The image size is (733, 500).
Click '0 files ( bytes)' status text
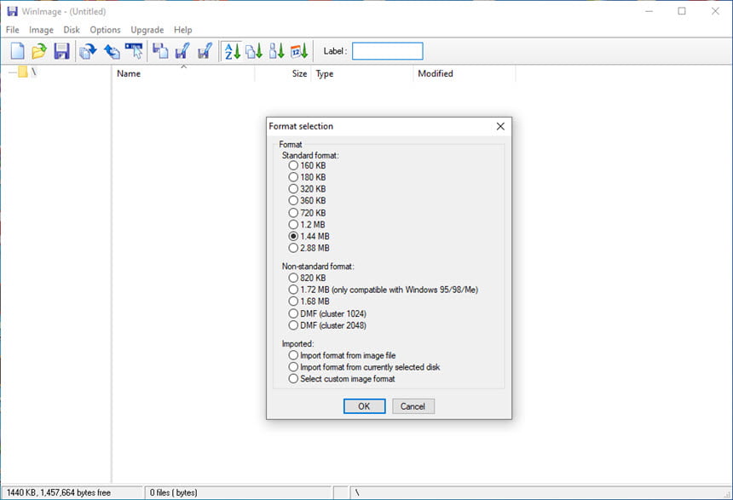173,492
